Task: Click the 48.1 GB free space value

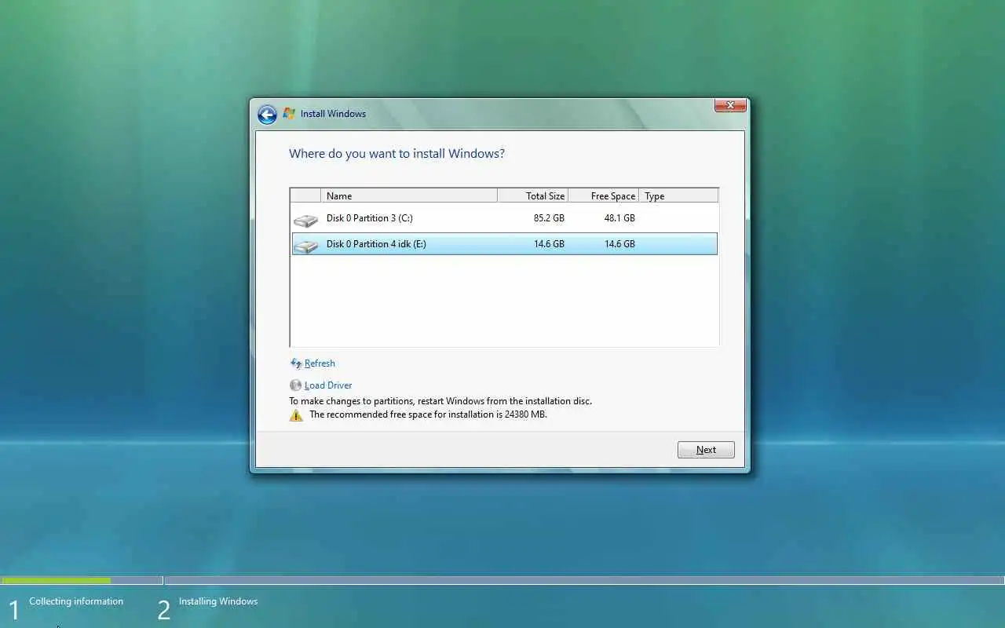Action: pyautogui.click(x=619, y=218)
